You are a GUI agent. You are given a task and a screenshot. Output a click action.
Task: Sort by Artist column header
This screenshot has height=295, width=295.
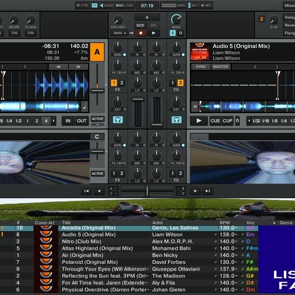[x=157, y=223]
